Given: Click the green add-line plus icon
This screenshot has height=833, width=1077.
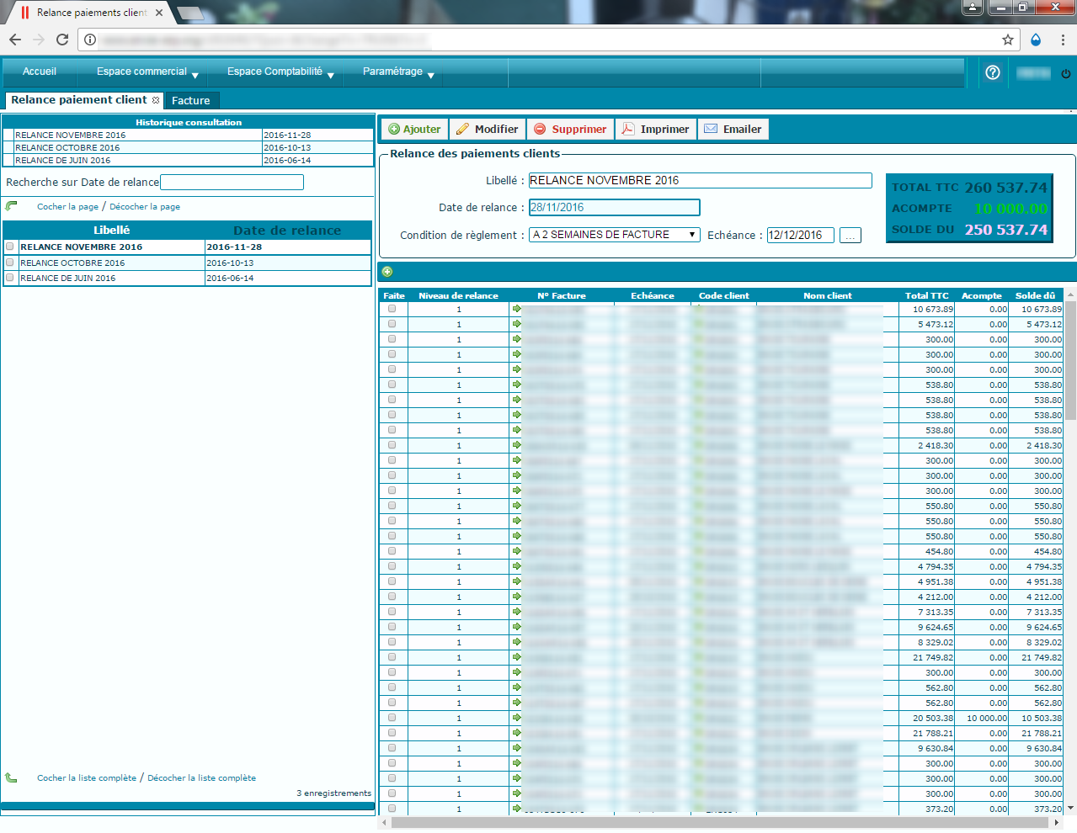Looking at the screenshot, I should [387, 271].
